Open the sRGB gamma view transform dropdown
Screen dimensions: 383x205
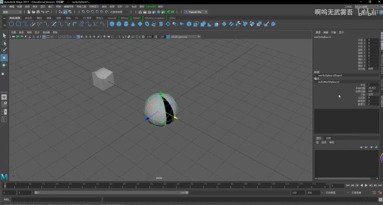tap(185, 36)
